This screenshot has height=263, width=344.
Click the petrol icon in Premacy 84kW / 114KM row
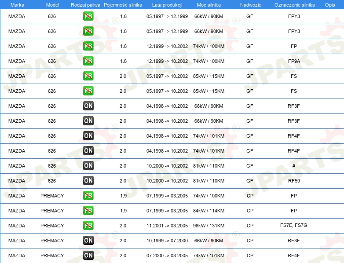(x=88, y=210)
